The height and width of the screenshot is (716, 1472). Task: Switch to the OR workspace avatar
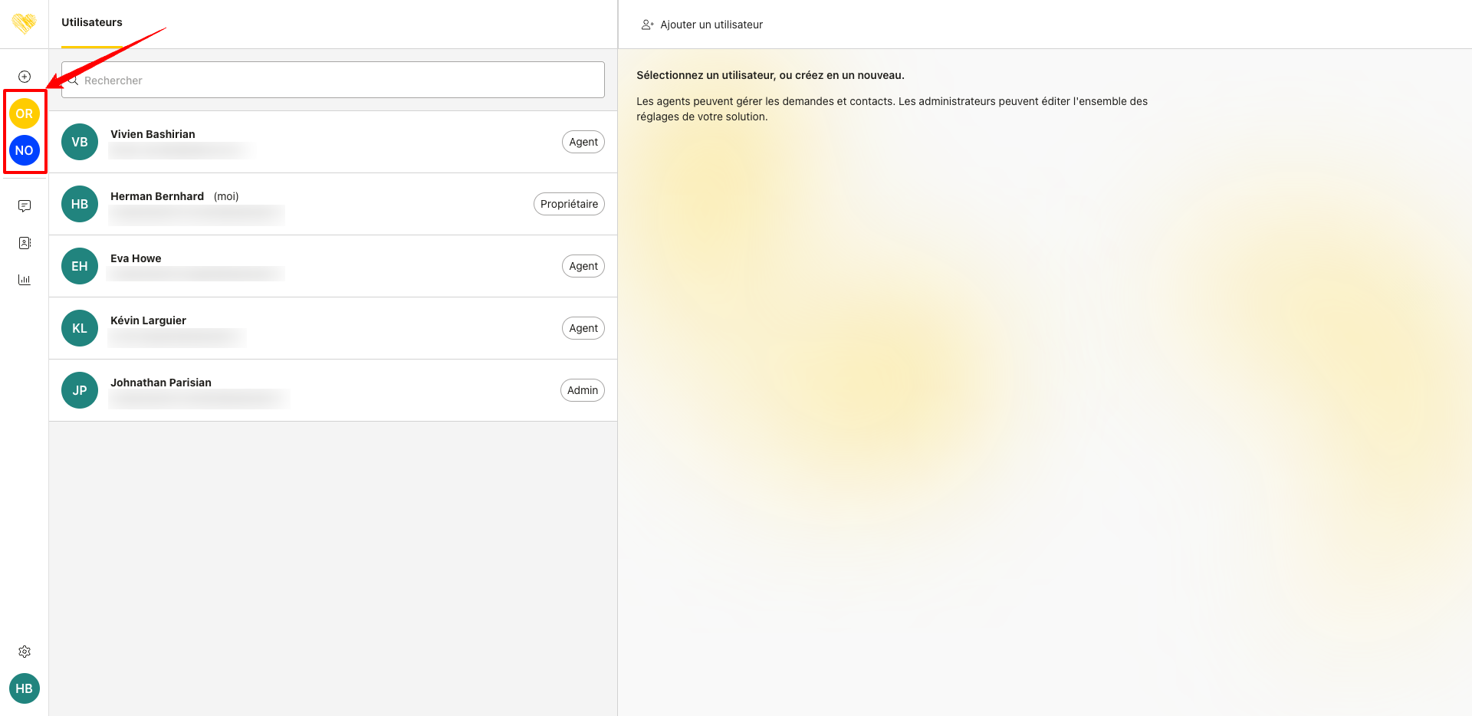pos(25,113)
